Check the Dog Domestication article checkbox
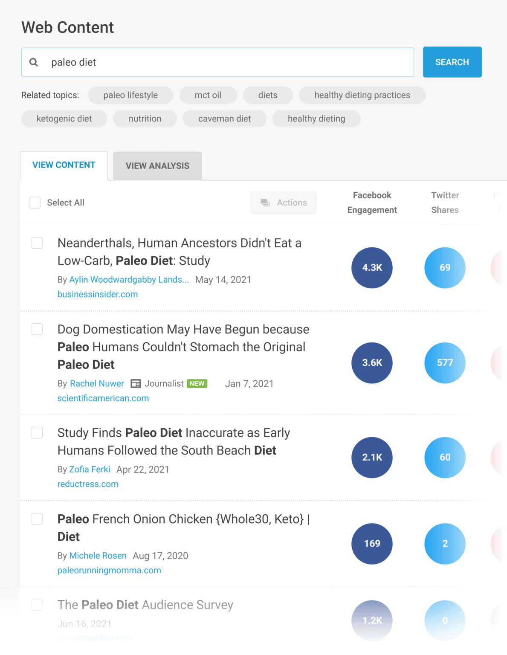 37,329
